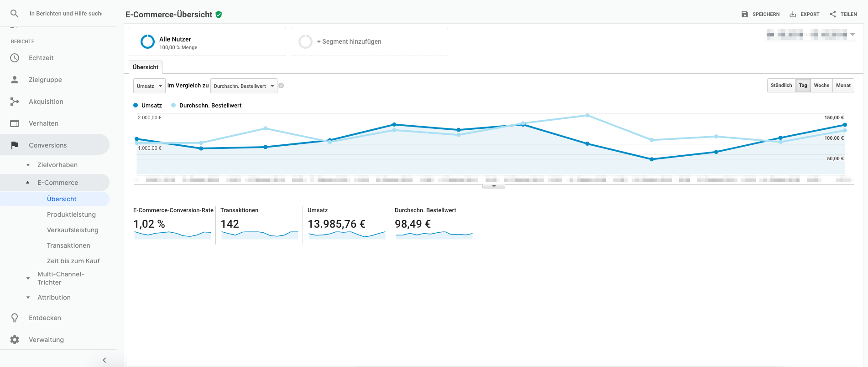
Task: Click the Transaktionen 142 sparkline
Action: tap(260, 235)
